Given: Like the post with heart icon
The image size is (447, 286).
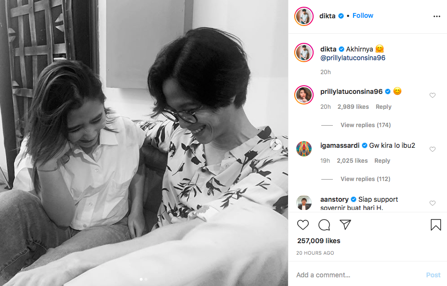Looking at the screenshot, I should 303,225.
